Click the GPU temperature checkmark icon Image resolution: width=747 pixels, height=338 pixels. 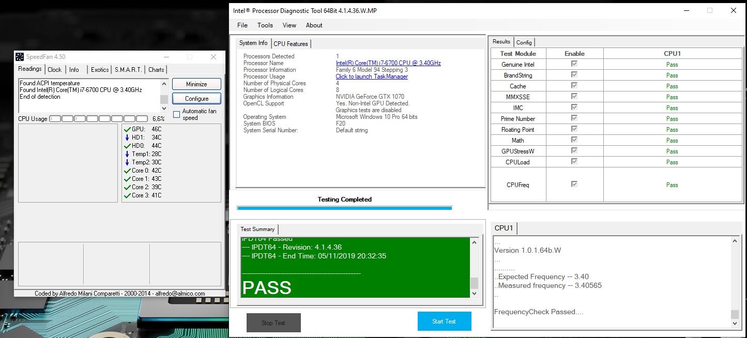pos(127,129)
